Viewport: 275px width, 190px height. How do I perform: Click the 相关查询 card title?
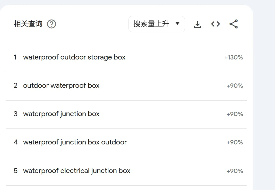click(x=28, y=24)
